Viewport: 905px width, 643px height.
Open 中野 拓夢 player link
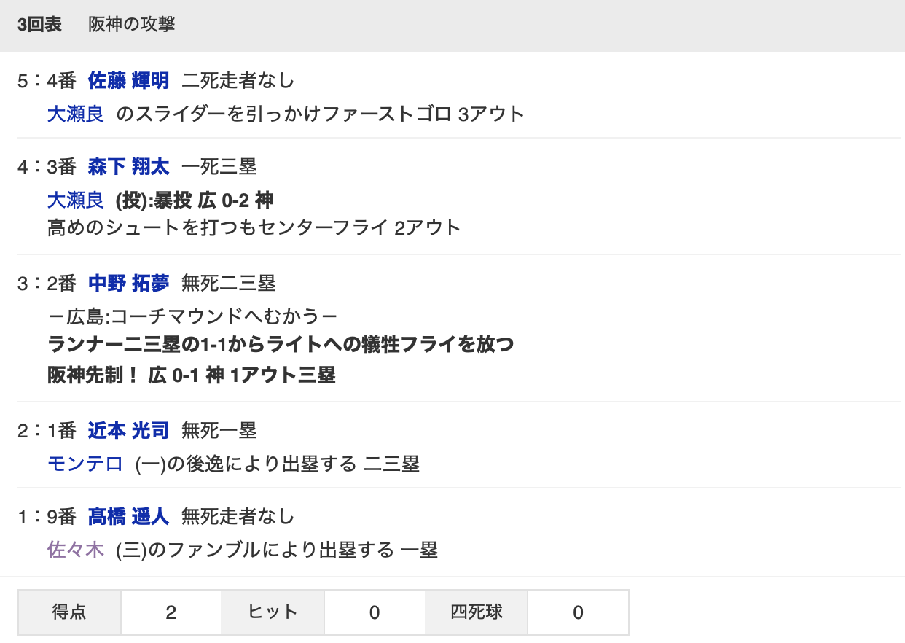[x=128, y=283]
